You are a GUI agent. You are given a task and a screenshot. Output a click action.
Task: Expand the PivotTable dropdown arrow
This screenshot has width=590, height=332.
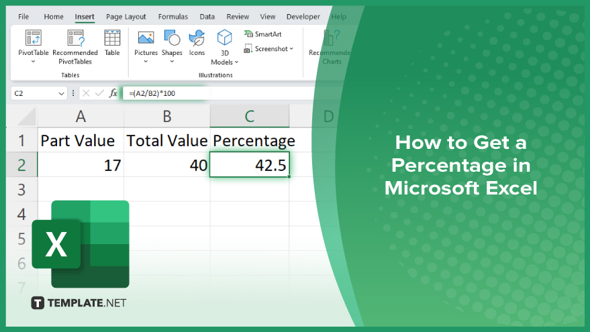click(x=33, y=62)
